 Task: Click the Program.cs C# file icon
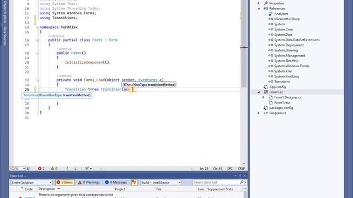[x=266, y=113]
